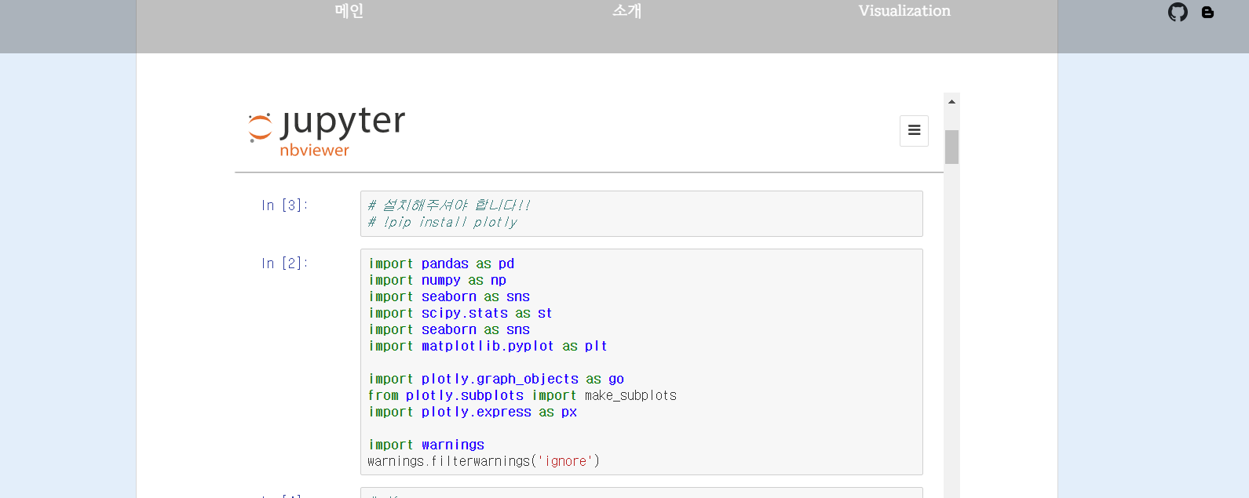
Task: Open the nbviewer hamburger menu
Action: 914,131
